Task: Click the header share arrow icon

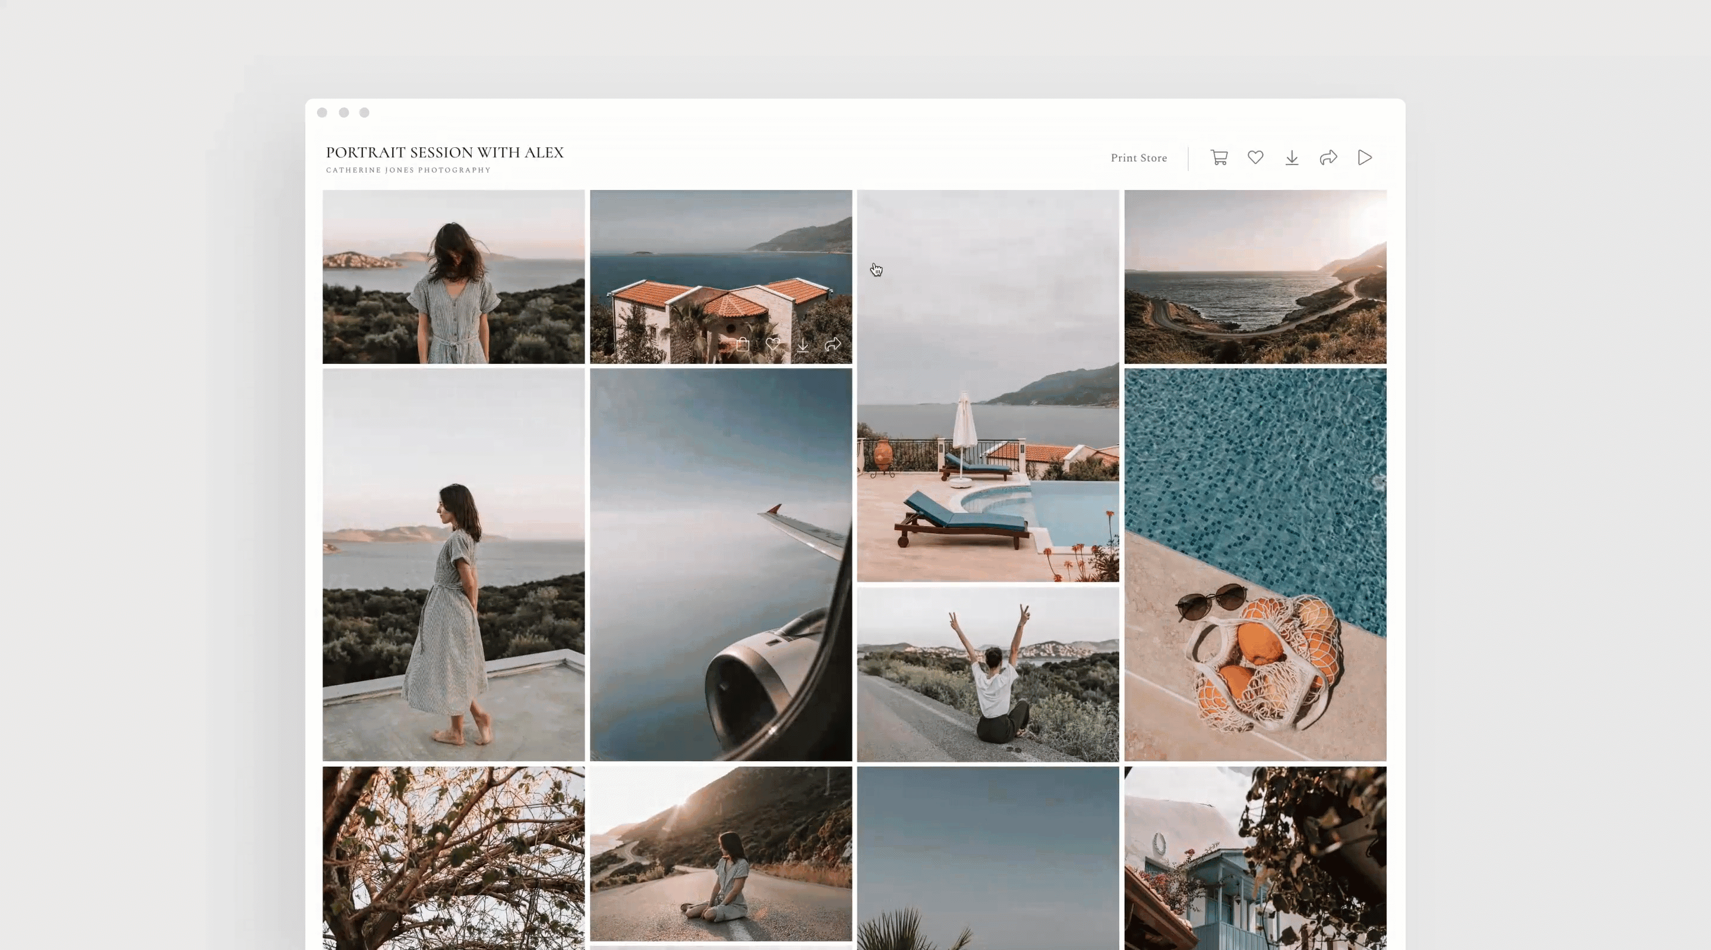Action: coord(1328,157)
